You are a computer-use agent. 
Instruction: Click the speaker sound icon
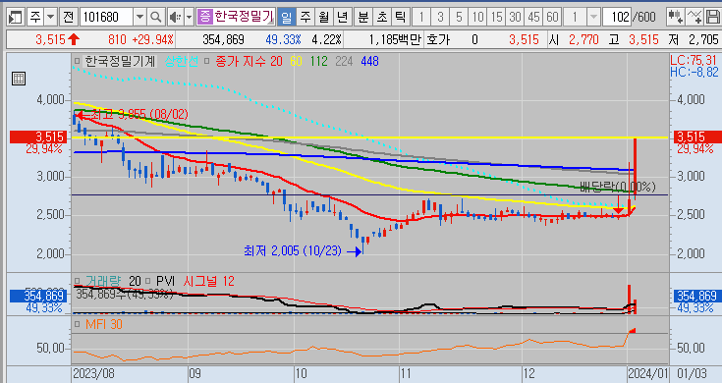(x=175, y=18)
